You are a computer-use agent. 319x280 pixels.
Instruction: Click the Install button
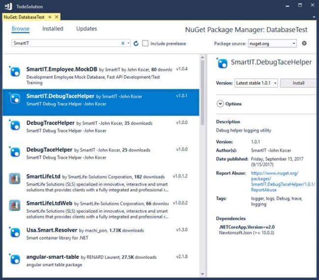[x=298, y=83]
